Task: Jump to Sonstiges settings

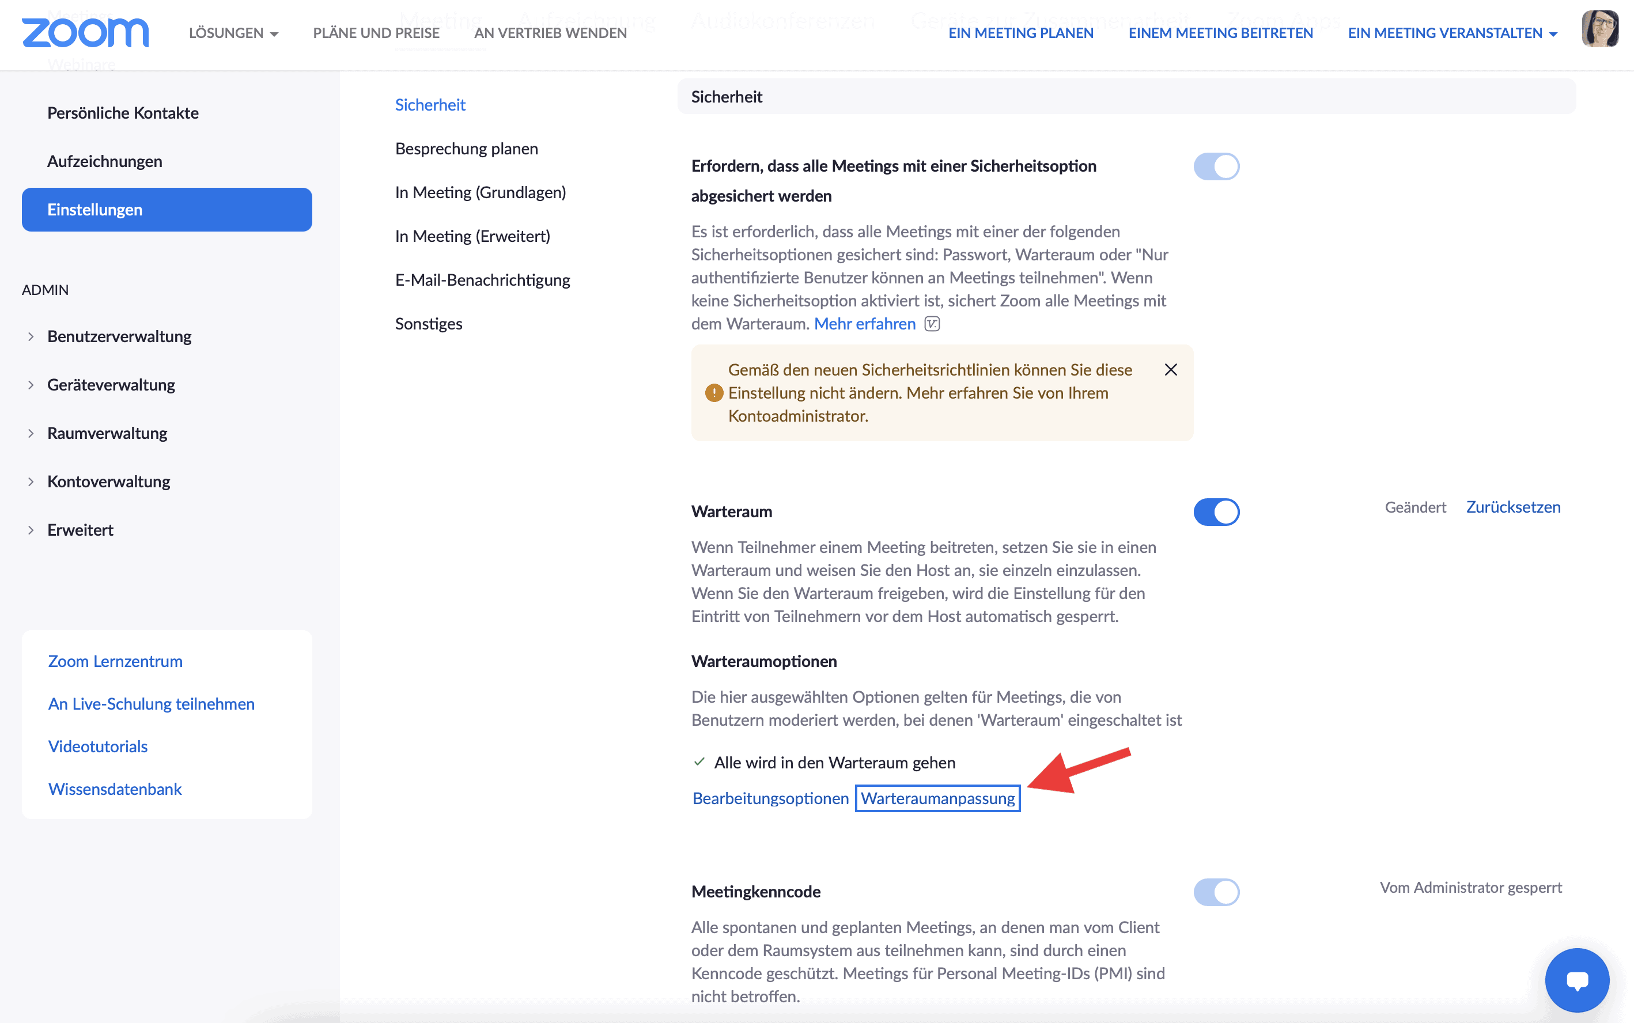Action: pos(429,324)
